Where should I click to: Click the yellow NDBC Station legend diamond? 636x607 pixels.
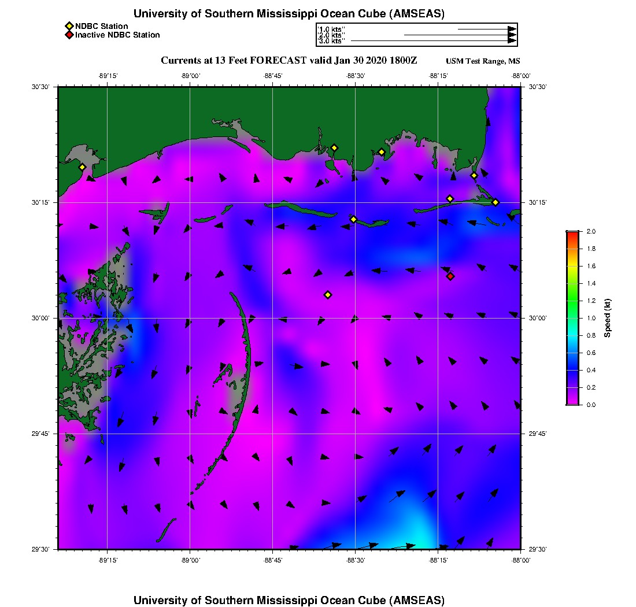coord(69,26)
